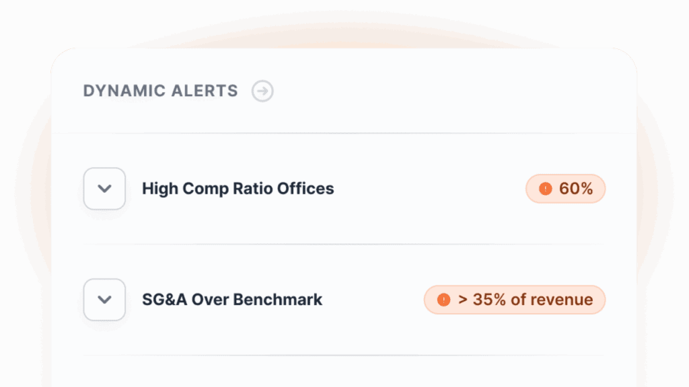Click the word DYNAMIC in the header
This screenshot has width=689, height=387.
pos(115,91)
